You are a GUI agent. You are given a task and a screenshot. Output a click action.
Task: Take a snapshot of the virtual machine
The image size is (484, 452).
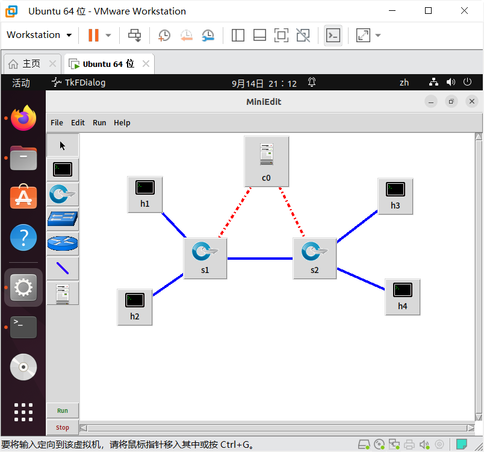pos(164,35)
